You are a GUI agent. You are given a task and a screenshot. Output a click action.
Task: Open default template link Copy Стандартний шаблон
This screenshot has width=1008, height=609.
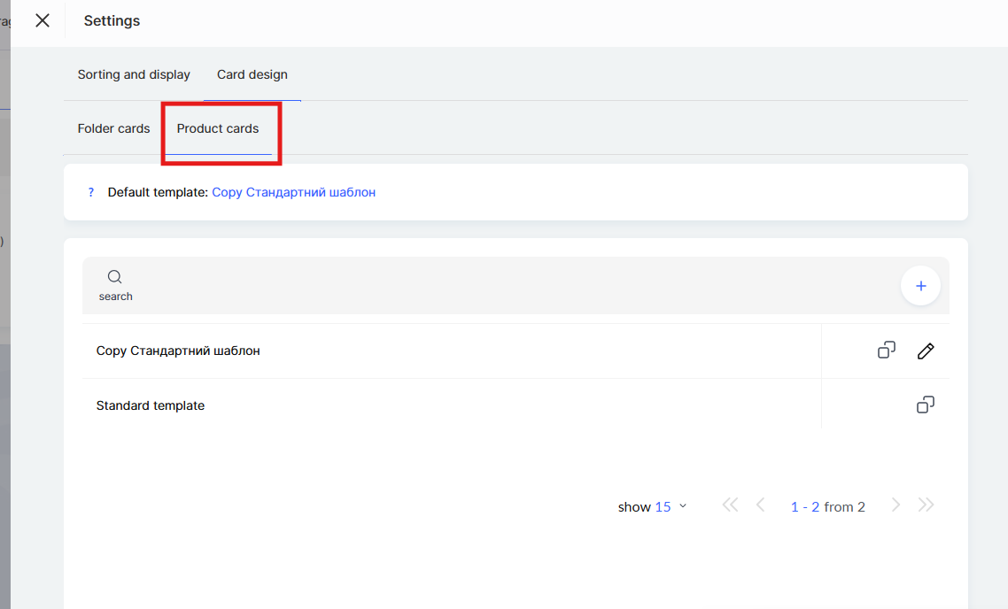click(293, 192)
